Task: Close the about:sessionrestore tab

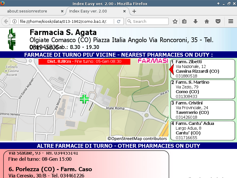Action: pyautogui.click(x=62, y=11)
